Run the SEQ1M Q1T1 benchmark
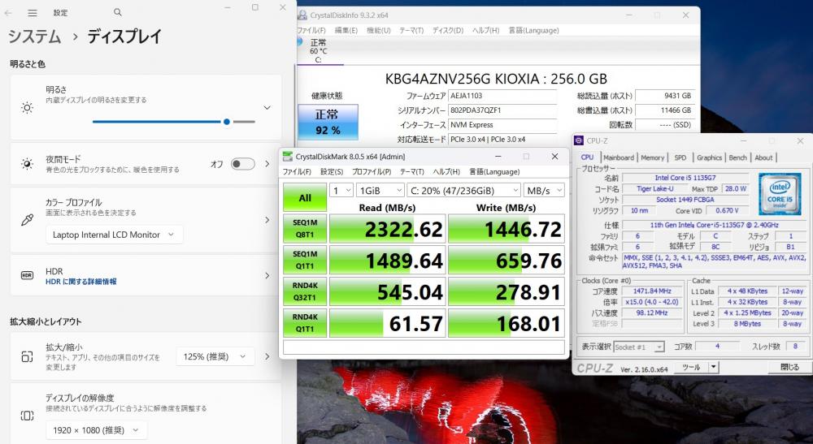The width and height of the screenshot is (813, 444). click(305, 260)
